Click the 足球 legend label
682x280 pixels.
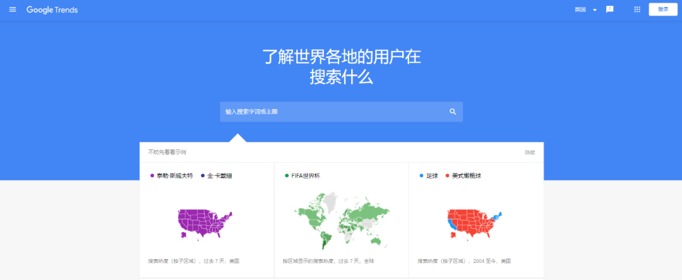(x=432, y=176)
